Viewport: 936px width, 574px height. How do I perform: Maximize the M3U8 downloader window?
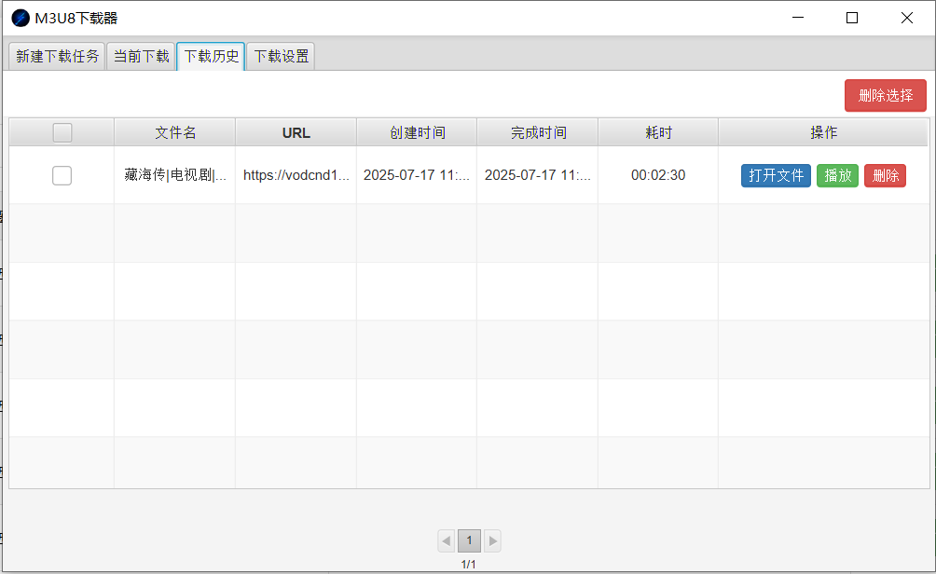pos(851,18)
